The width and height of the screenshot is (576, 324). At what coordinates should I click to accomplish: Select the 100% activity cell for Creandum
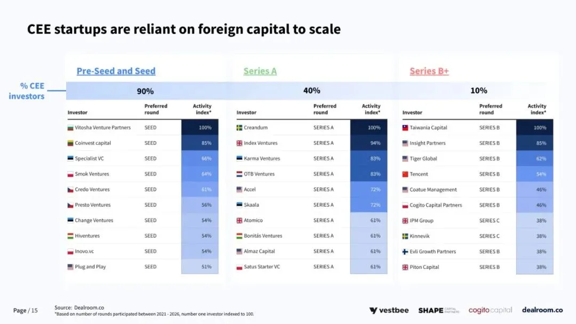(x=369, y=128)
